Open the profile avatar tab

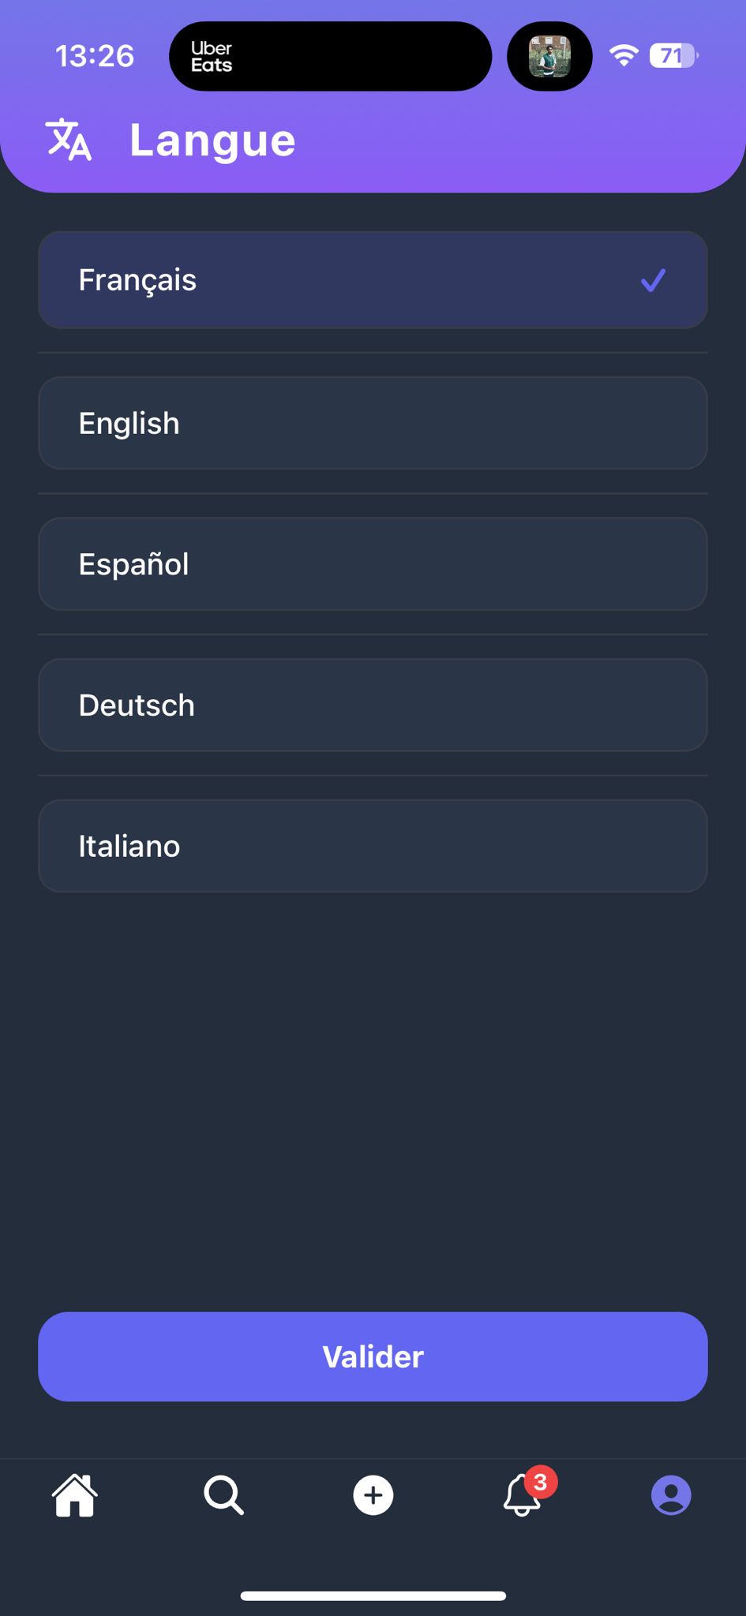[671, 1494]
